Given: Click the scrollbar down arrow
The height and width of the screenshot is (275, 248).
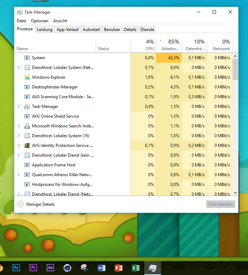Looking at the screenshot, I should pos(235,193).
